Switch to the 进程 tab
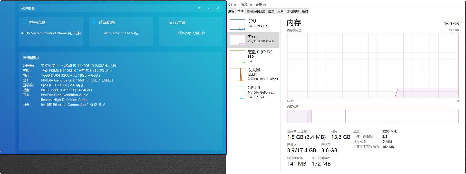 click(x=231, y=11)
